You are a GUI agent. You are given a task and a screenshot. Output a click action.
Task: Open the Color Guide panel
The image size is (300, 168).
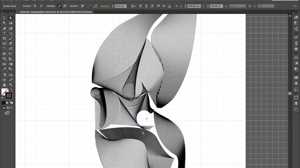(x=296, y=23)
